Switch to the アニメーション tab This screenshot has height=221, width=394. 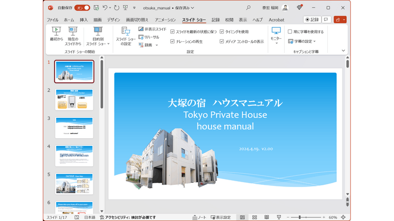click(165, 20)
